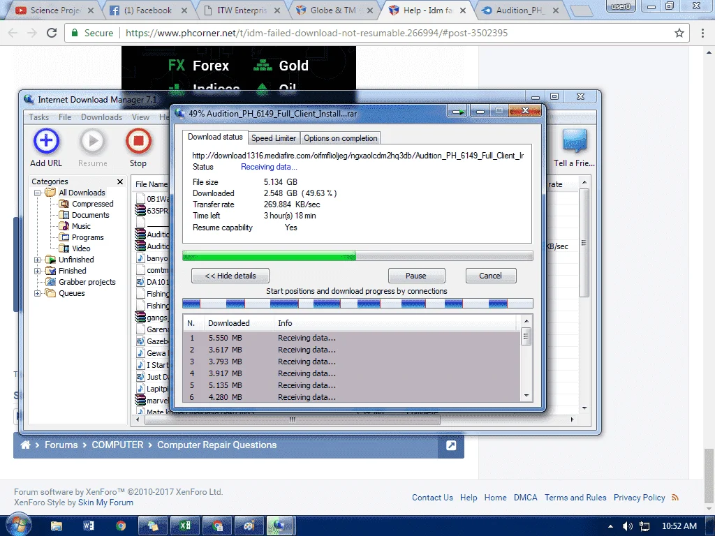Image resolution: width=715 pixels, height=536 pixels.
Task: Click the connections list scroll up arrow
Action: tap(526, 321)
